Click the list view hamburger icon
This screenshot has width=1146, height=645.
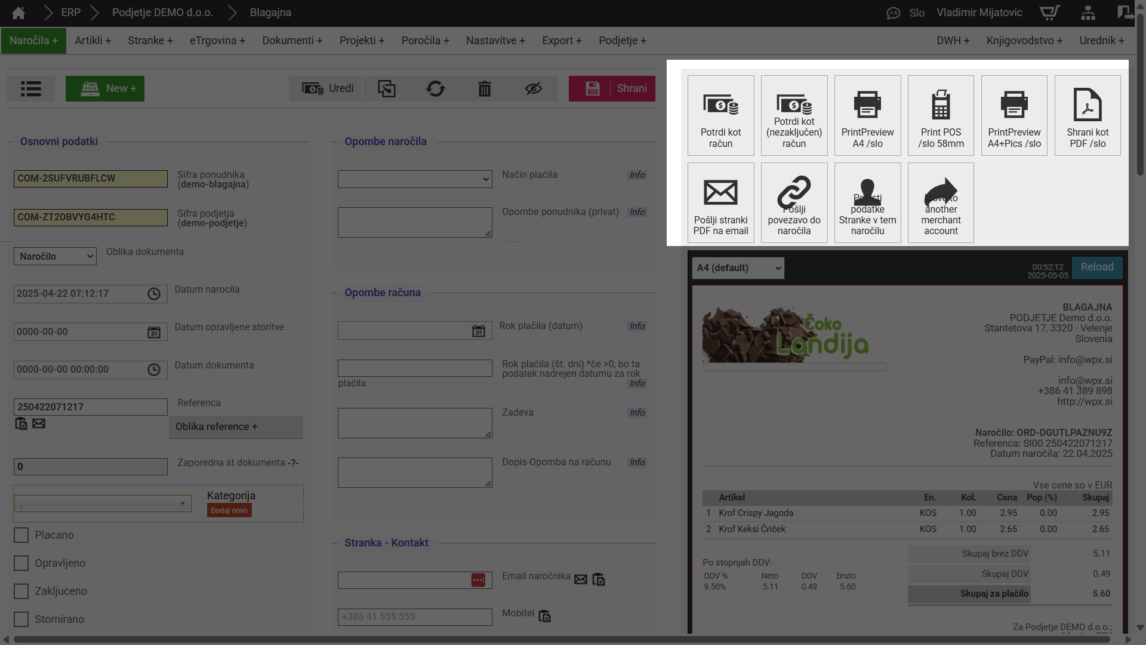tap(30, 89)
